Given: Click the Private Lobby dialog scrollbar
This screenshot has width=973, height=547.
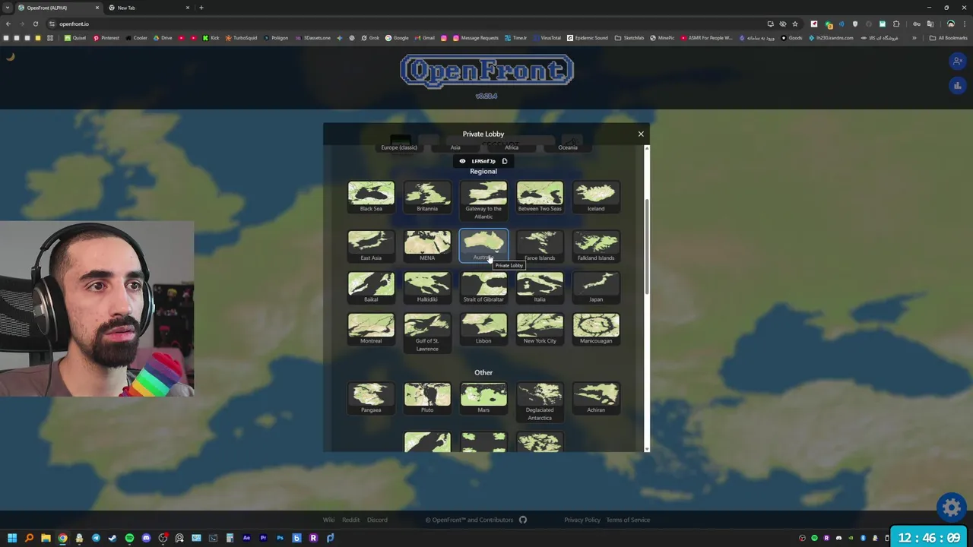Looking at the screenshot, I should (647, 247).
